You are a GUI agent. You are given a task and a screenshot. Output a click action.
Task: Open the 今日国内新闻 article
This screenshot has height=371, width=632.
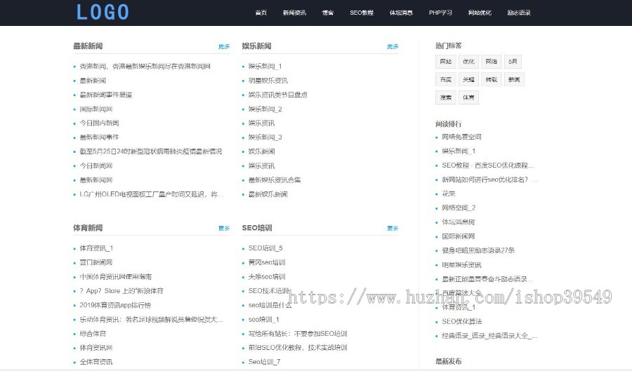[x=99, y=123]
